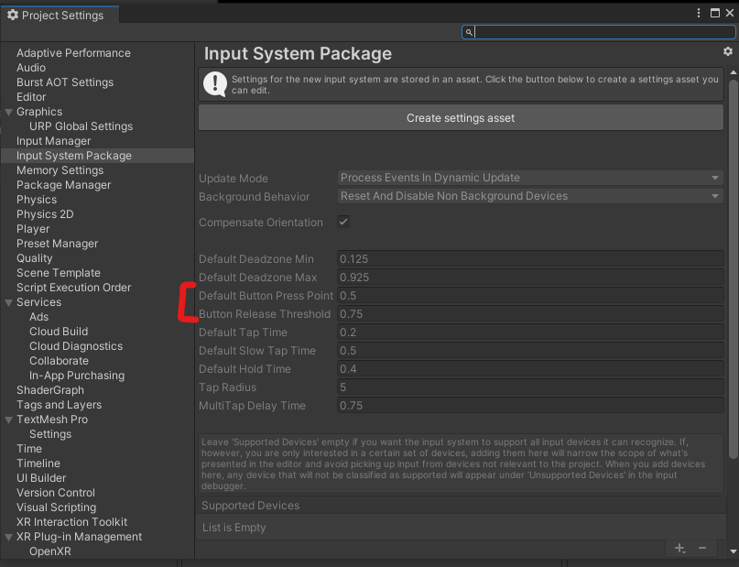Click into the settings search field
This screenshot has width=739, height=567.
coord(599,32)
